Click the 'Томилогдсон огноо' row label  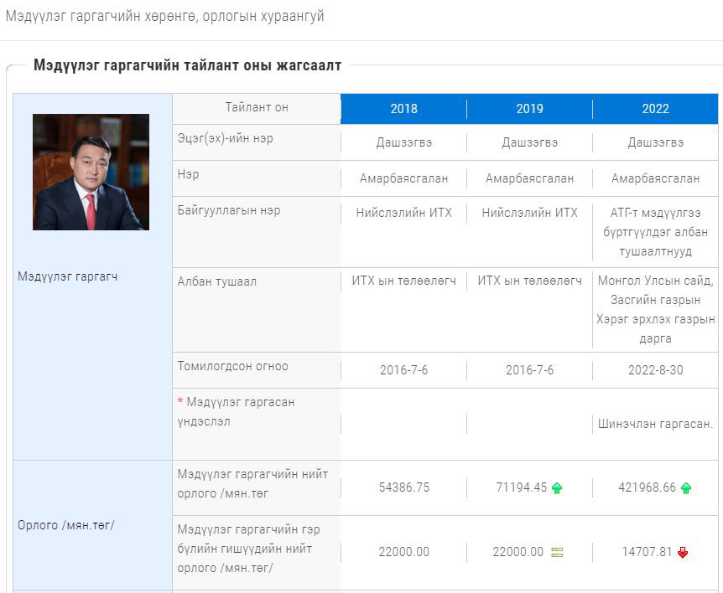click(233, 367)
